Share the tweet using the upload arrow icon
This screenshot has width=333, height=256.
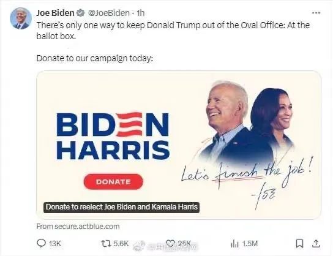point(316,244)
